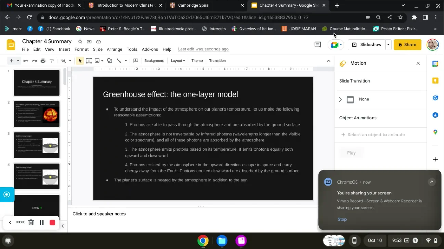Open the zoom level dropdown arrow
This screenshot has height=249, width=444.
coord(70,61)
